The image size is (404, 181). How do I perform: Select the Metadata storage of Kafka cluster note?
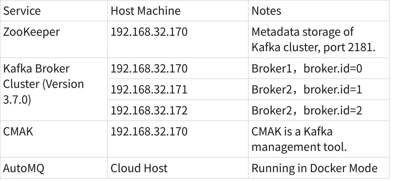[x=302, y=32]
